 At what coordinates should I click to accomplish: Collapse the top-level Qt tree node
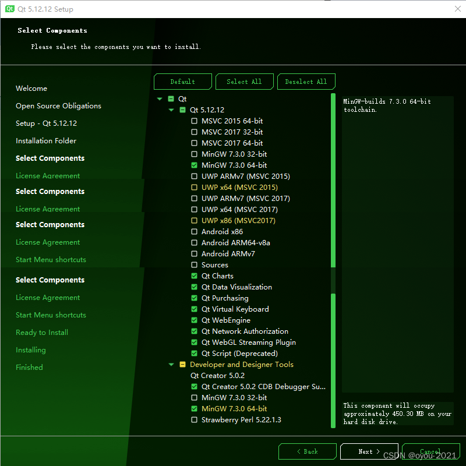[x=160, y=98]
